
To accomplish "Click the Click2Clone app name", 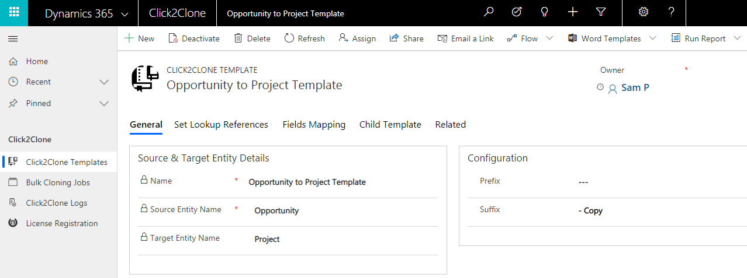I will pos(177,13).
